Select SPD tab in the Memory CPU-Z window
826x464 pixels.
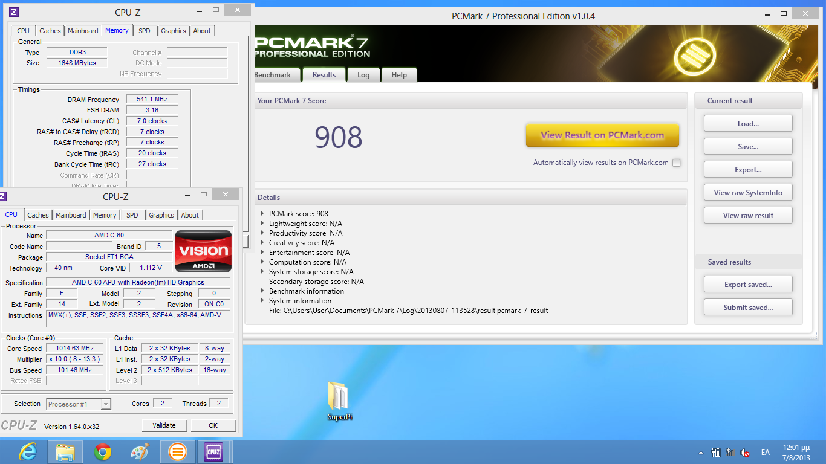point(145,31)
